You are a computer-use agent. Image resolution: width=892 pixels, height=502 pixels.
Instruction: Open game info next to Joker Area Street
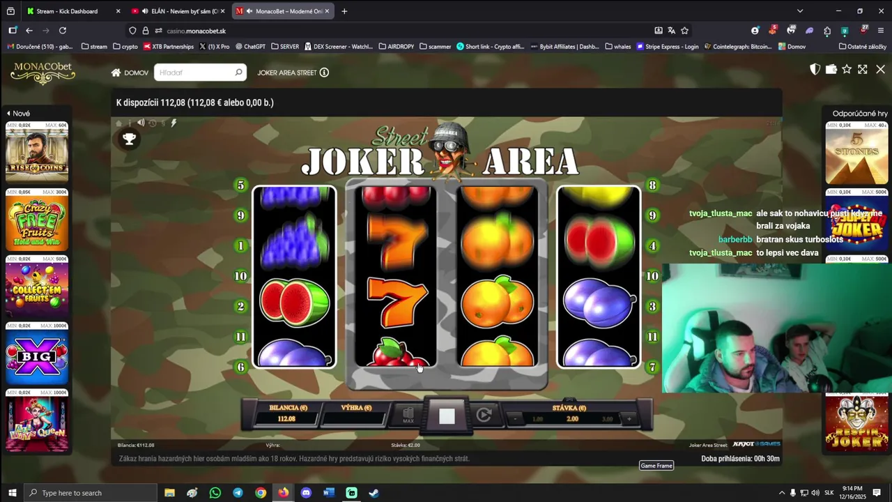click(324, 73)
